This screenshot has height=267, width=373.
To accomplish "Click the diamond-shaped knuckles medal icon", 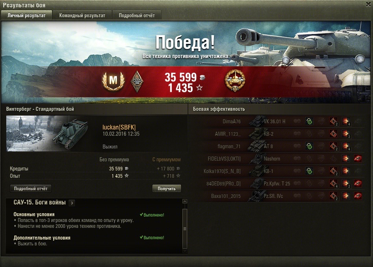I will click(137, 82).
